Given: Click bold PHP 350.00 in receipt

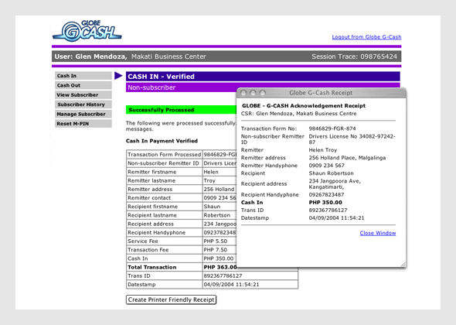Looking at the screenshot, I should point(325,203).
